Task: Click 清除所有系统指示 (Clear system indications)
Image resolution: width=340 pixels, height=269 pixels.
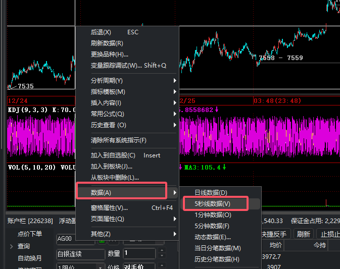Action: coord(118,140)
